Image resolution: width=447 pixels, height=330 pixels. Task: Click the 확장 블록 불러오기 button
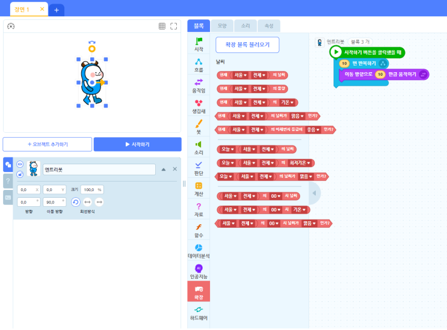247,44
